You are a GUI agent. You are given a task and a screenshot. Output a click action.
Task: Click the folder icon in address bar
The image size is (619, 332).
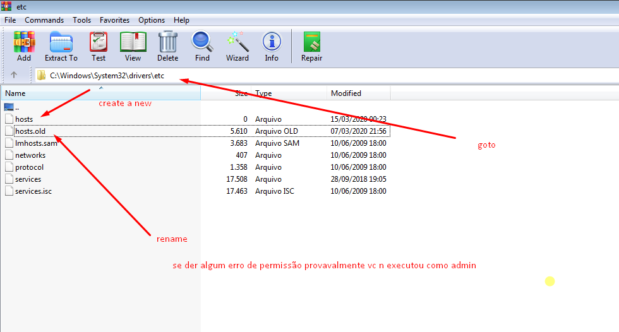(41, 75)
